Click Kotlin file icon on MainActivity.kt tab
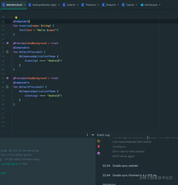Image resolution: width=178 pixels, height=185 pixels. [x=4, y=5]
